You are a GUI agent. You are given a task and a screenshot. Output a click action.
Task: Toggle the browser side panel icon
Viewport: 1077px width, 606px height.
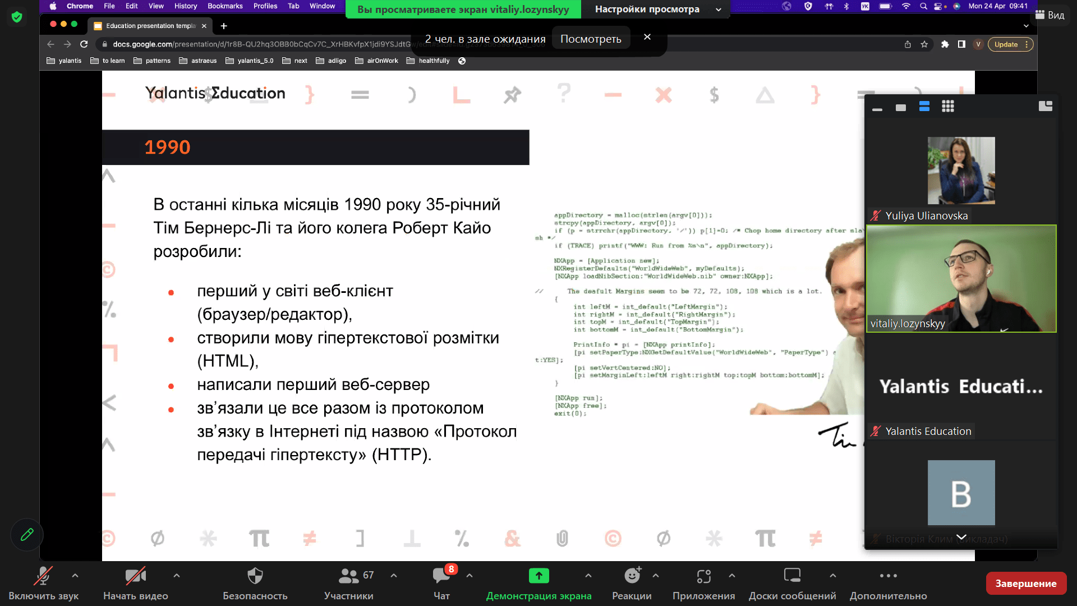tap(961, 44)
